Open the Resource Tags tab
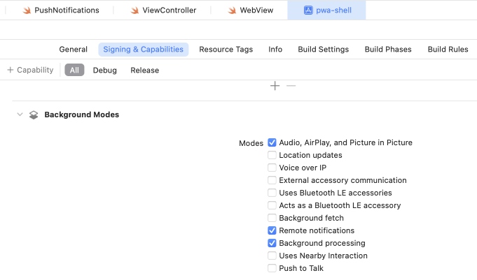 (x=226, y=49)
